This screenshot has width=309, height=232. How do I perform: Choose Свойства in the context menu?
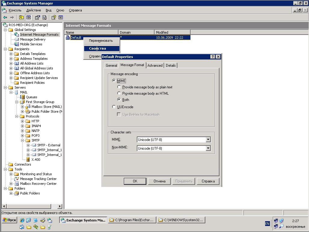102,48
